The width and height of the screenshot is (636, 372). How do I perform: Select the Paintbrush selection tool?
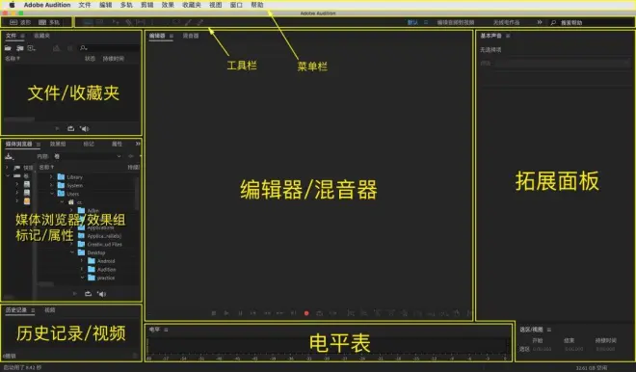click(188, 22)
